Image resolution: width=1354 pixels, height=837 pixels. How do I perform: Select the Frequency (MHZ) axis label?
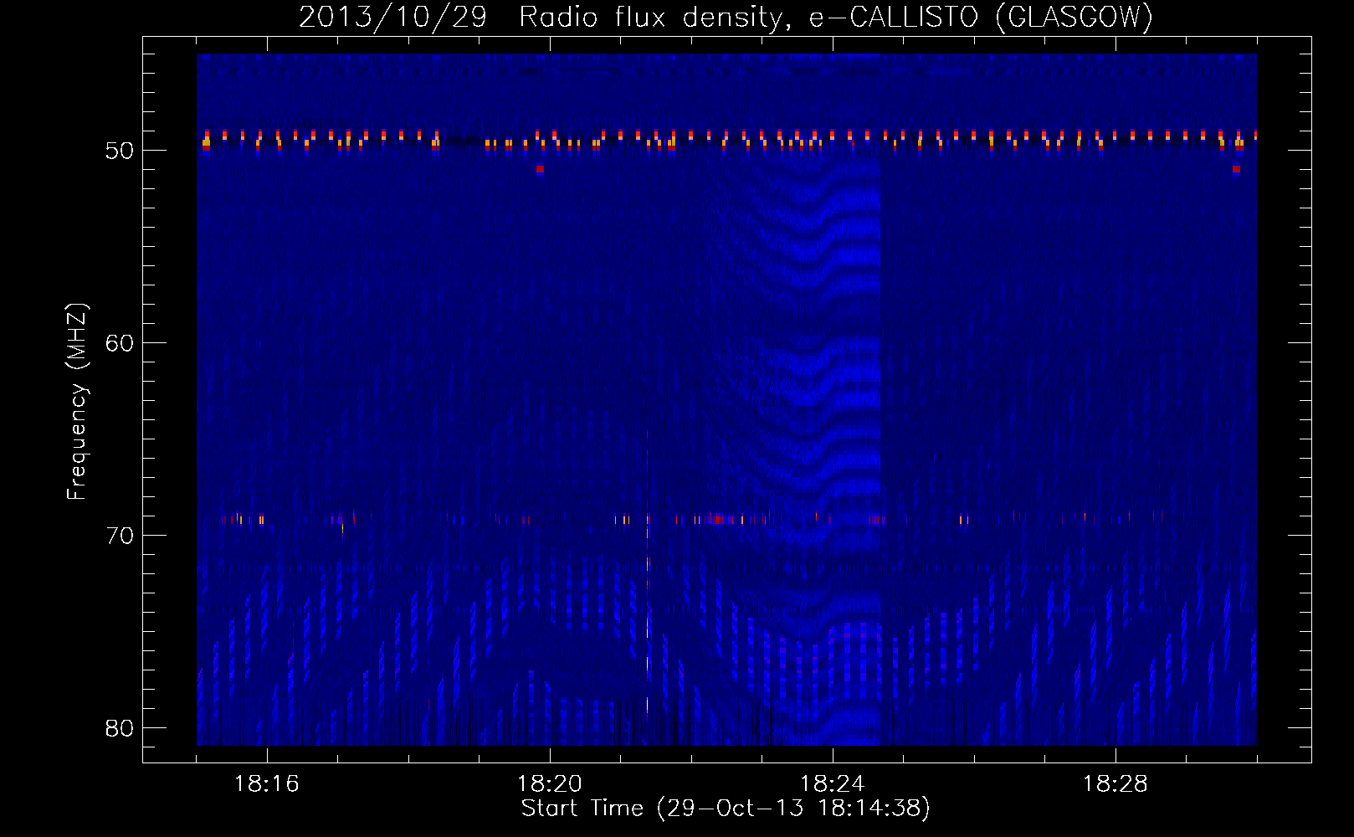pos(77,401)
